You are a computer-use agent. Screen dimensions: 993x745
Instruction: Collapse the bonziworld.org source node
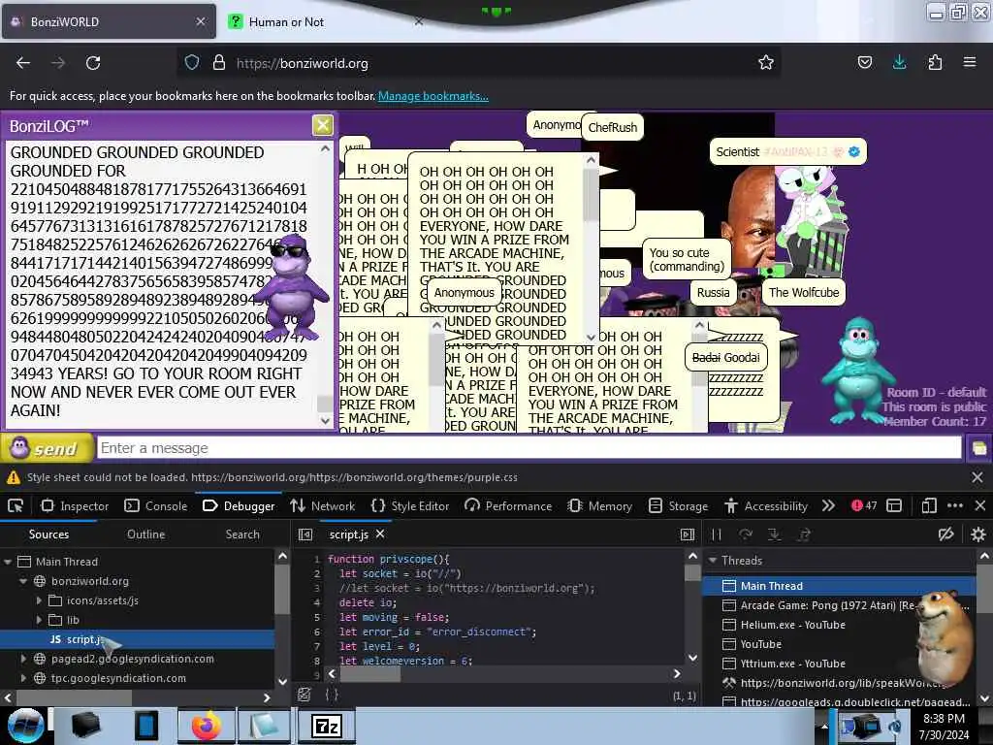coord(23,581)
